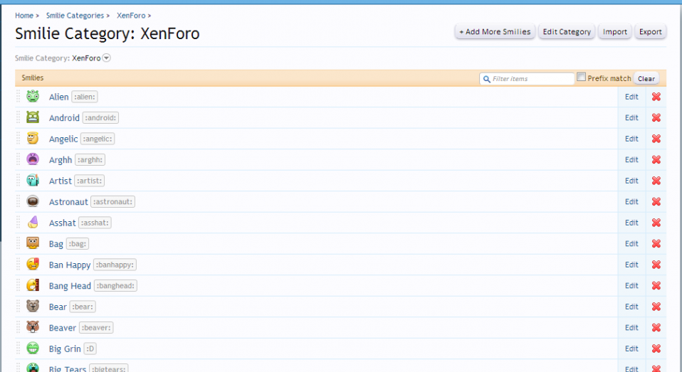The height and width of the screenshot is (372, 682).
Task: Grab the drag handle of Bear row
Action: coord(19,307)
